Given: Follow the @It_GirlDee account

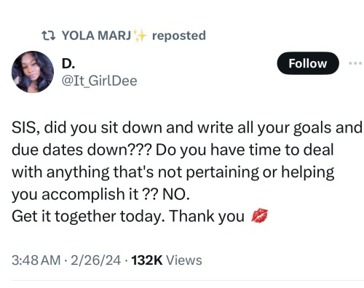Looking at the screenshot, I should tap(308, 63).
